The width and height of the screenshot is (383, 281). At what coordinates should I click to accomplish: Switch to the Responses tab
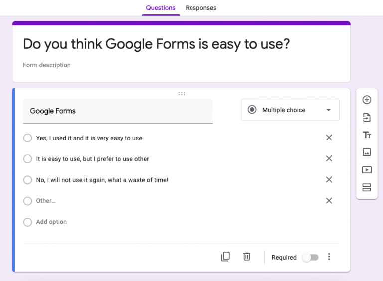click(x=201, y=8)
